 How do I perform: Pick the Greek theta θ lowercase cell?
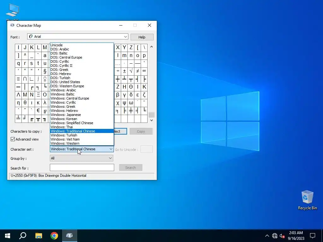click(25, 103)
